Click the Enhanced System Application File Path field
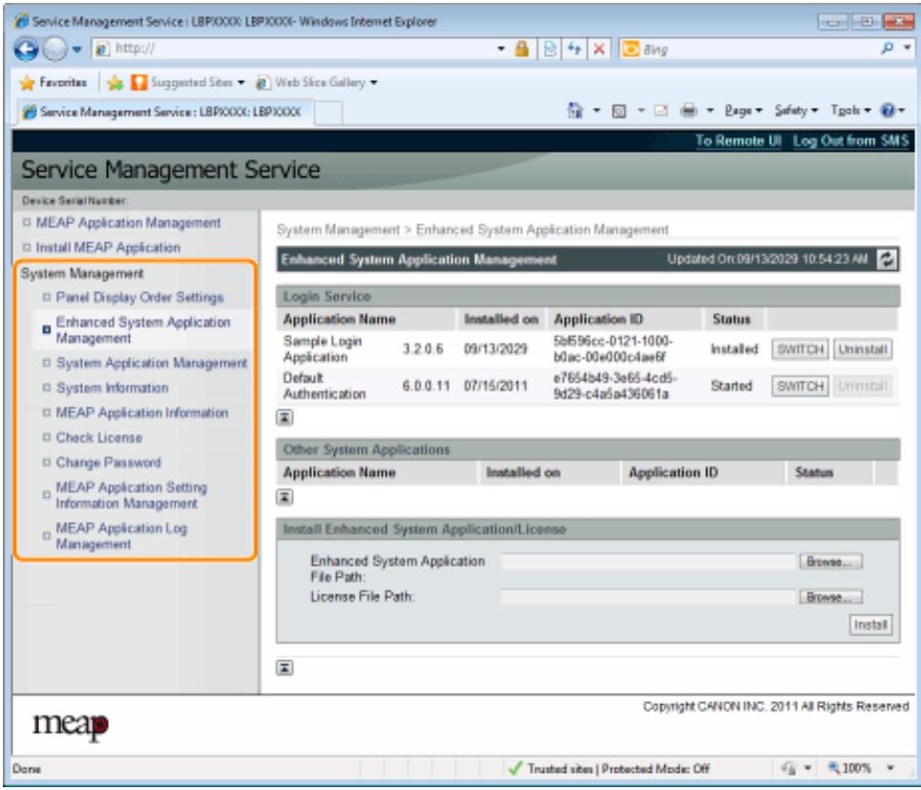 point(648,562)
